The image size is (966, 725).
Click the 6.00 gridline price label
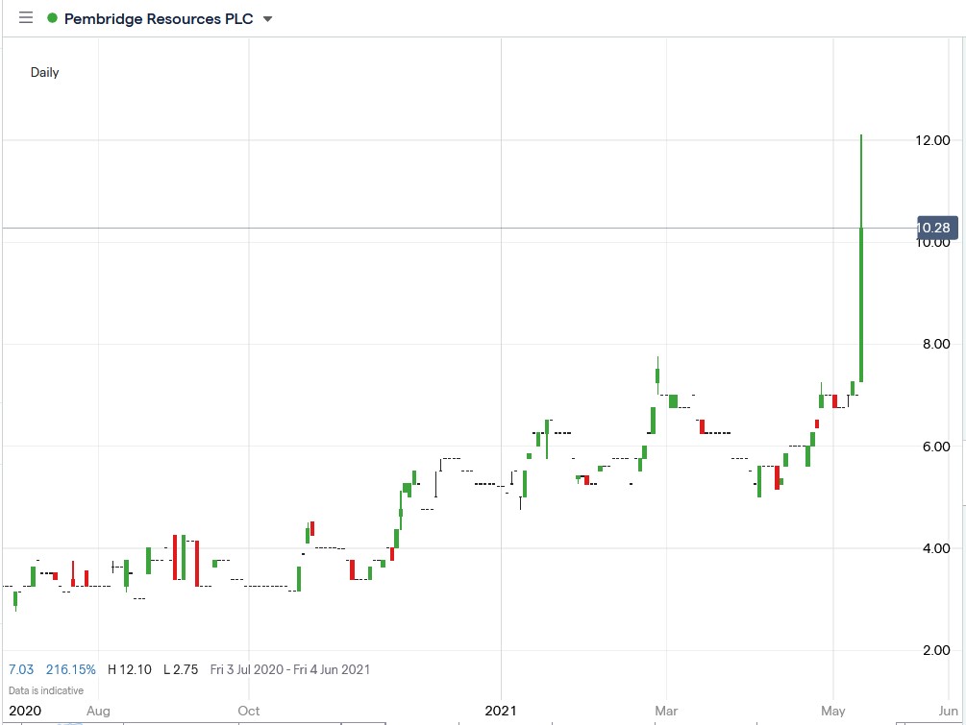(935, 447)
